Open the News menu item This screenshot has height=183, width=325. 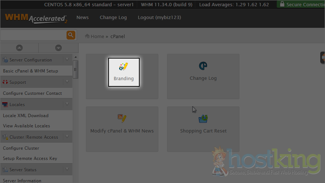coord(82,18)
